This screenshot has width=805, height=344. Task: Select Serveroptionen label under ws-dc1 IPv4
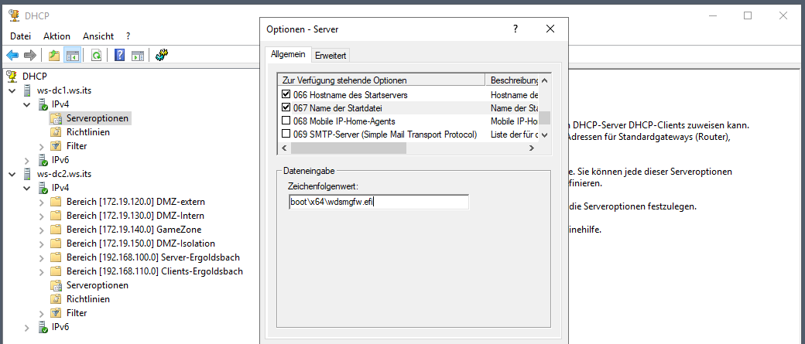point(97,118)
